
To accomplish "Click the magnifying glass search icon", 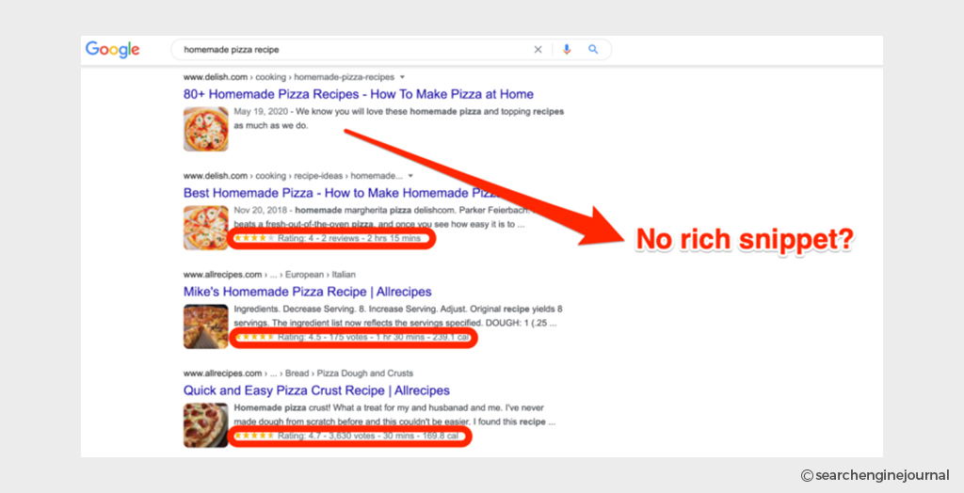I will pyautogui.click(x=593, y=49).
